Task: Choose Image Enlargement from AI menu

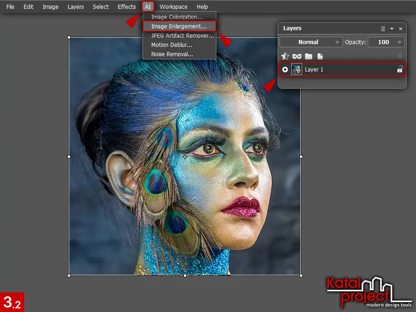Action: pos(179,26)
